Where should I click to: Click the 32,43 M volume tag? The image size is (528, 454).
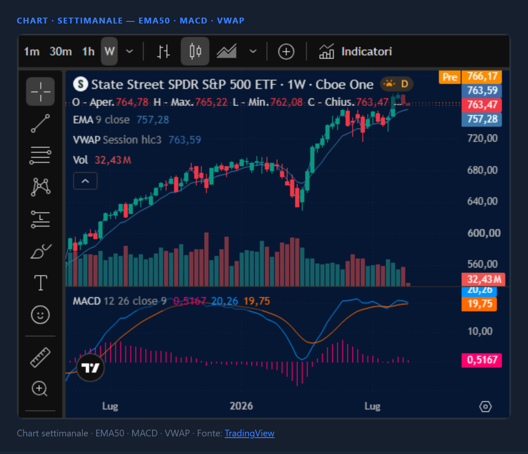[483, 279]
